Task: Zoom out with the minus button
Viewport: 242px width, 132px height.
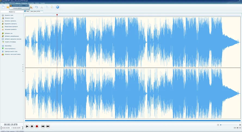Action: click(218, 125)
